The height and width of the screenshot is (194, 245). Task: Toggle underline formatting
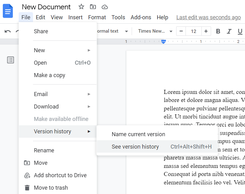(x=240, y=31)
